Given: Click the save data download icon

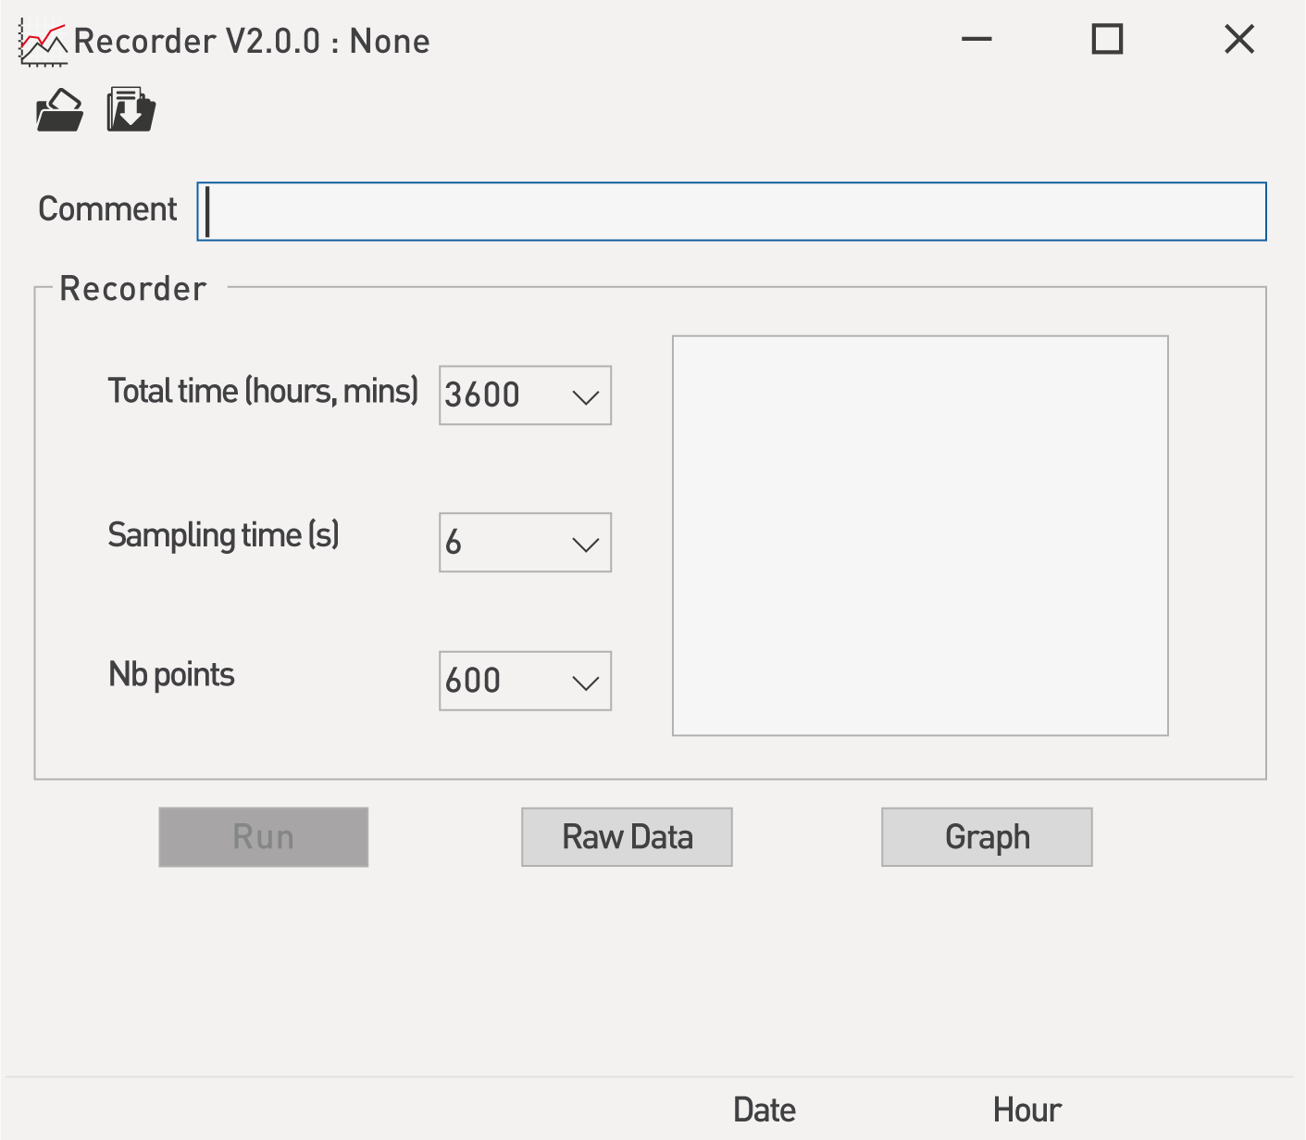Looking at the screenshot, I should [x=131, y=110].
